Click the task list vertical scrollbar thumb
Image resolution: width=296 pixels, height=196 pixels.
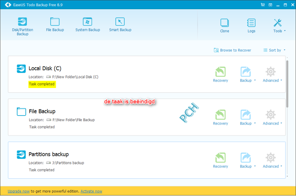[x=287, y=84]
